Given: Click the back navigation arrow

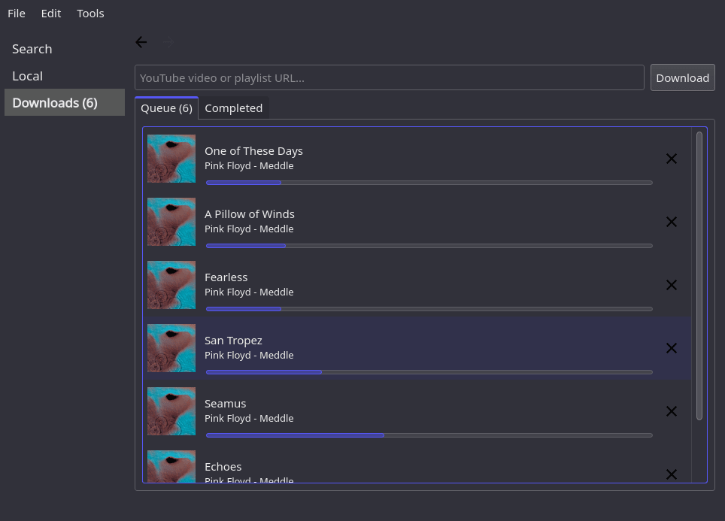Looking at the screenshot, I should tap(141, 42).
